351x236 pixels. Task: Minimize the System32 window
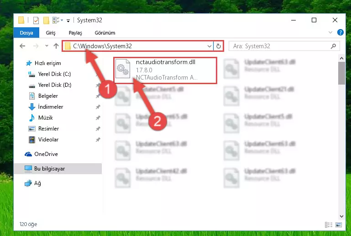(293, 20)
